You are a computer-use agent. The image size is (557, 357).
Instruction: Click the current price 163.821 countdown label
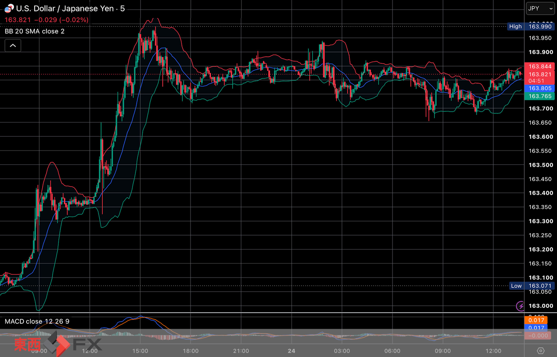point(539,77)
